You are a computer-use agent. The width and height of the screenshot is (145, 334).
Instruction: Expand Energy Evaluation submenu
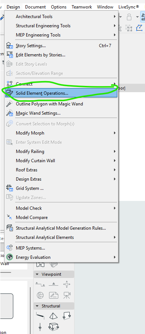(x=61, y=257)
